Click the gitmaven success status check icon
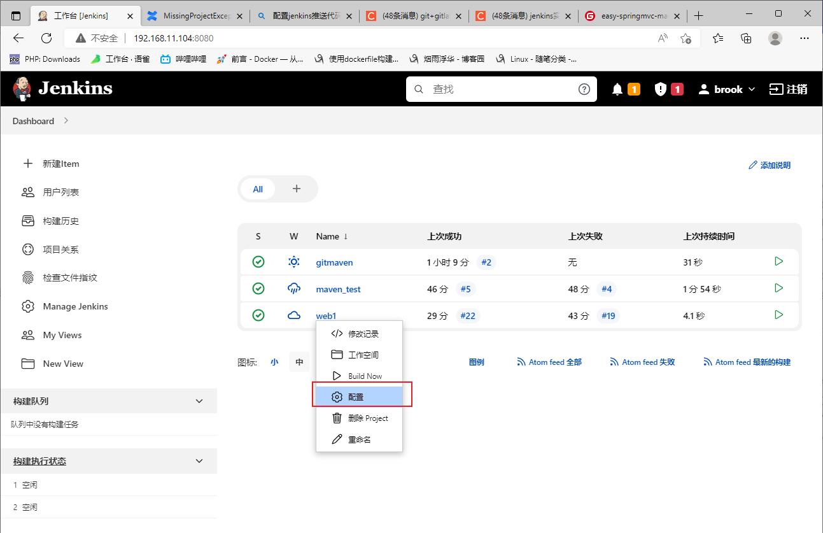 (258, 262)
